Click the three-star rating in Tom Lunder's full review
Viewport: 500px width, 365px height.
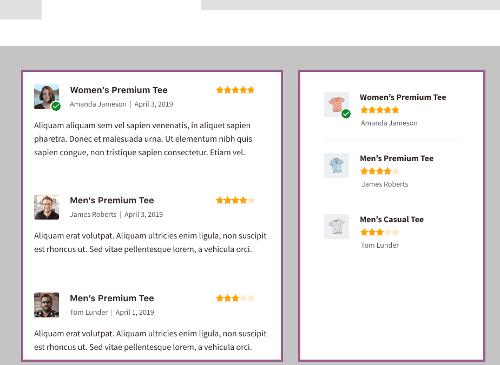pyautogui.click(x=235, y=298)
